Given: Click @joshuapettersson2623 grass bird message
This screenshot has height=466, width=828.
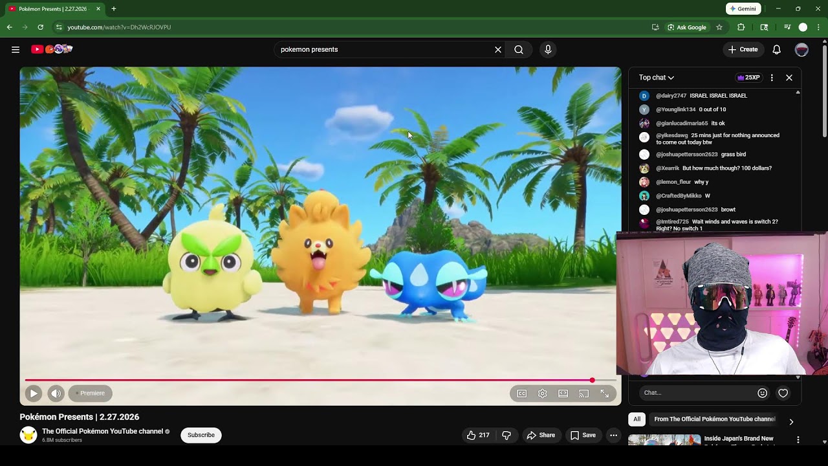Looking at the screenshot, I should (734, 155).
